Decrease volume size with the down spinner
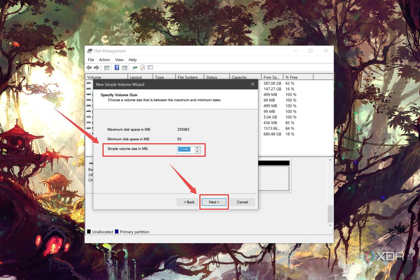This screenshot has height=280, width=420. (x=198, y=151)
